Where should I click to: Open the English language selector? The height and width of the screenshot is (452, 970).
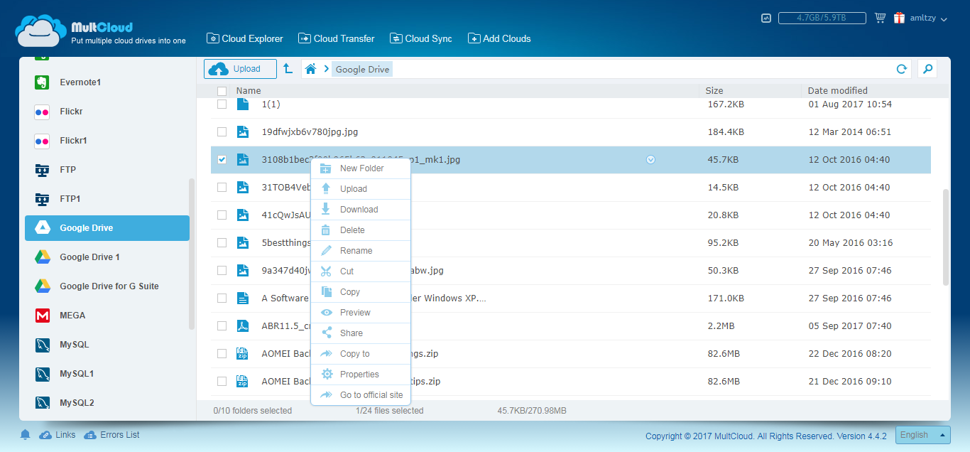pyautogui.click(x=922, y=435)
